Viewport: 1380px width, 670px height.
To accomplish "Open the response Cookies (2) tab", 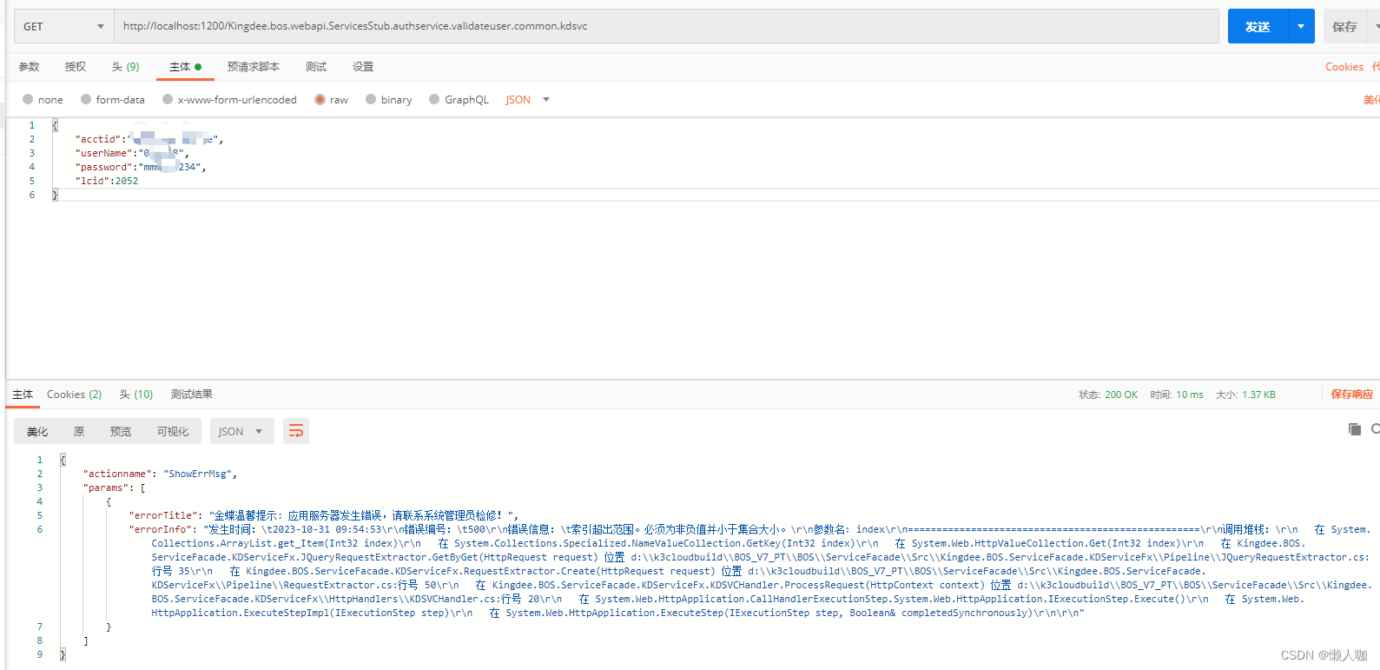I will point(74,395).
